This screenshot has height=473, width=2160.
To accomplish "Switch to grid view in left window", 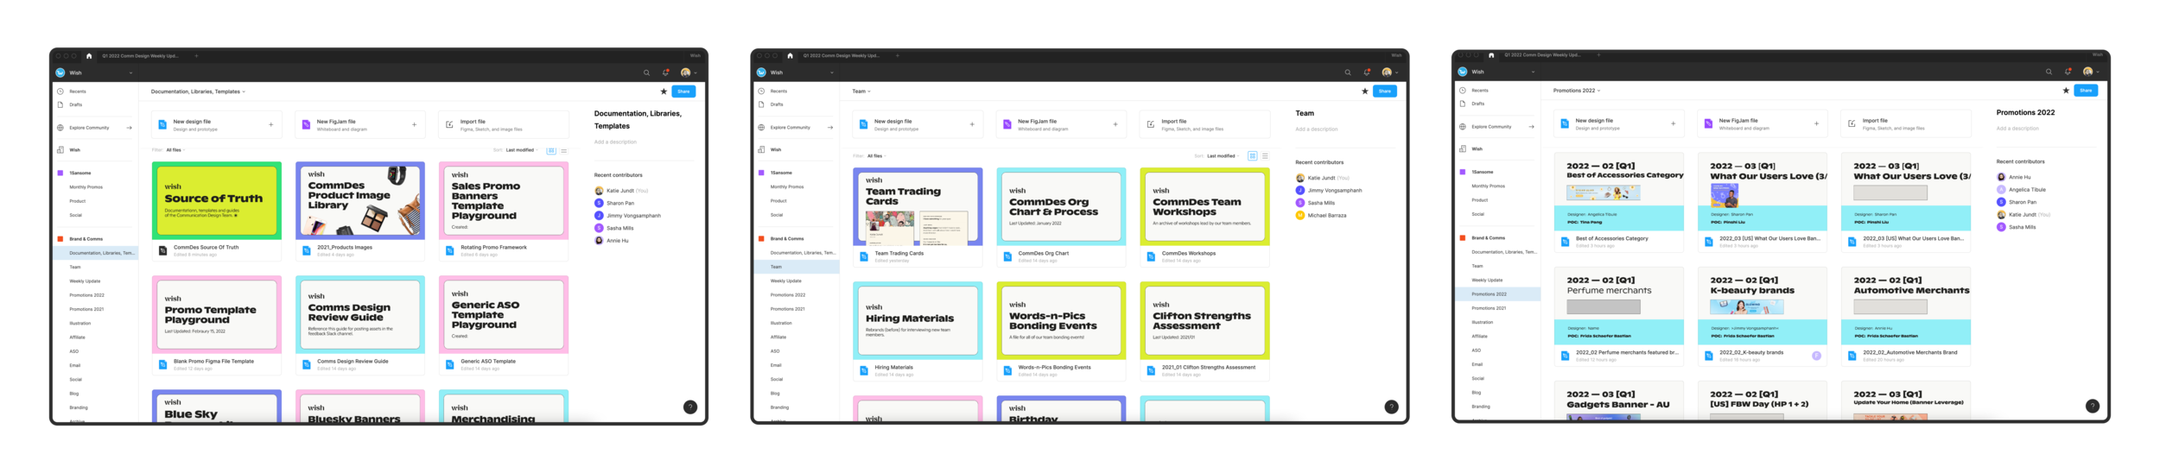I will click(x=551, y=150).
